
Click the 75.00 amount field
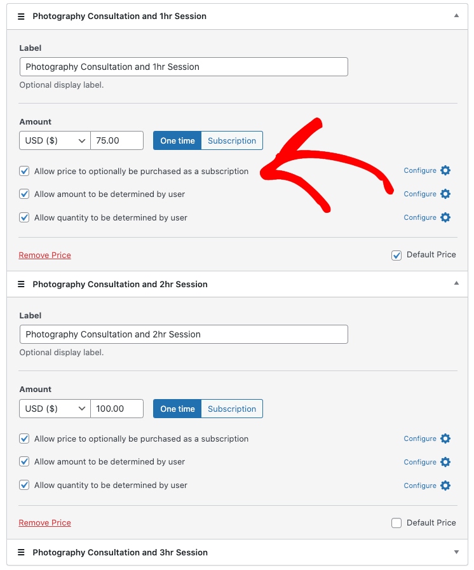[x=117, y=140]
